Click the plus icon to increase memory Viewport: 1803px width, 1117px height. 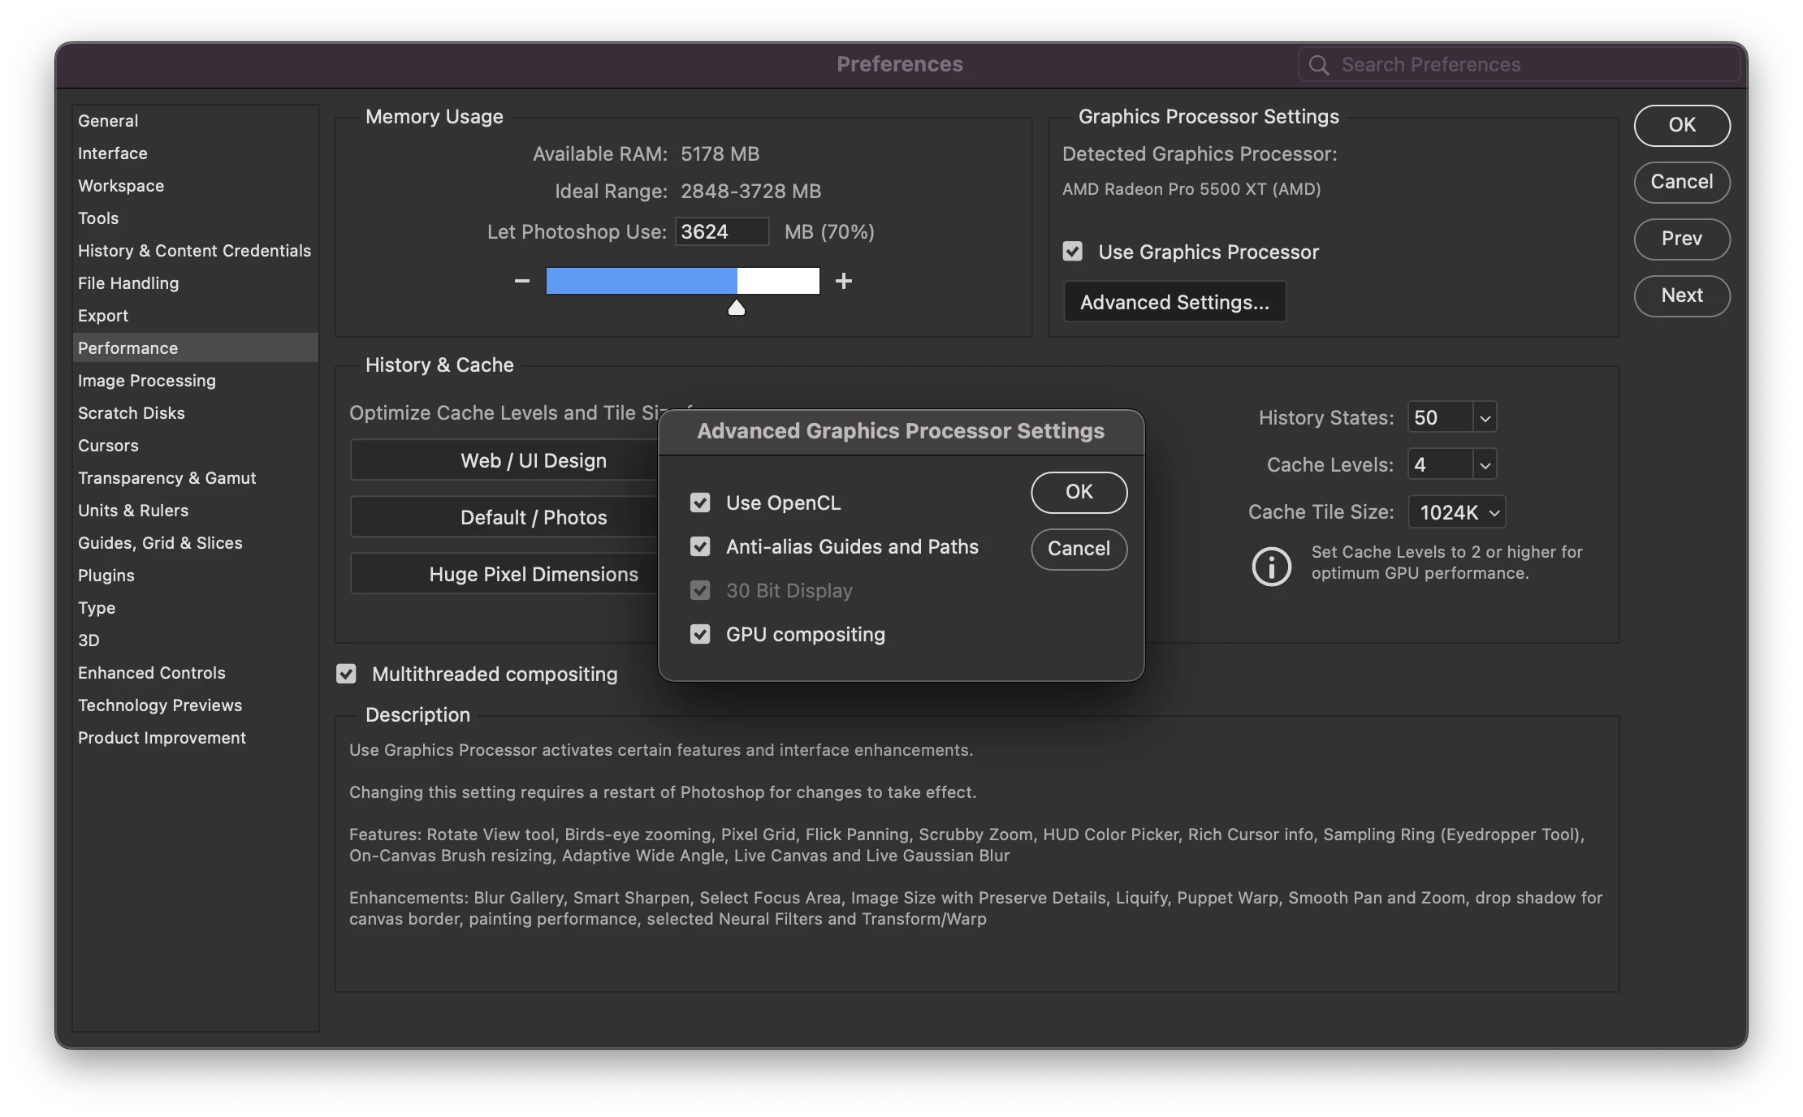[x=844, y=281]
